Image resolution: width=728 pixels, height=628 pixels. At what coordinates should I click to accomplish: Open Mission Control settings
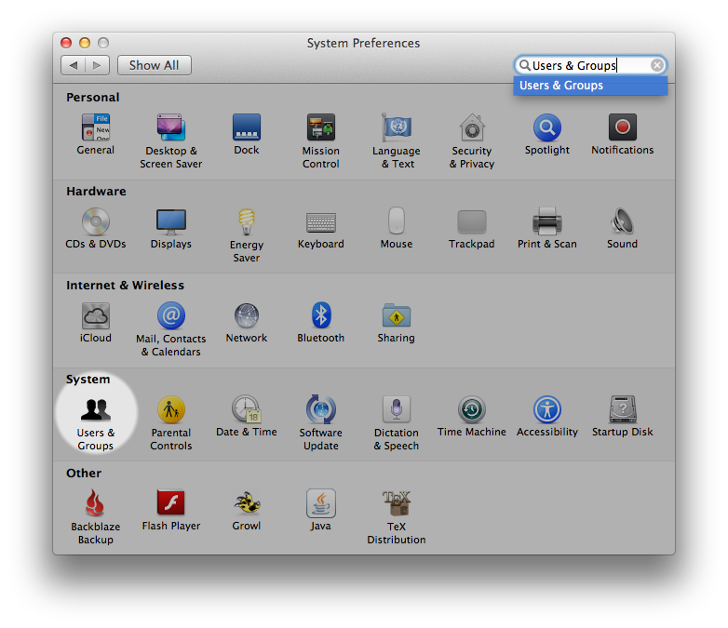coord(320,128)
